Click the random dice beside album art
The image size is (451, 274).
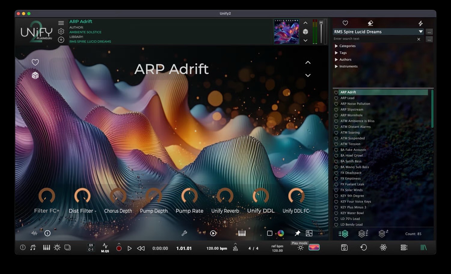point(305,32)
